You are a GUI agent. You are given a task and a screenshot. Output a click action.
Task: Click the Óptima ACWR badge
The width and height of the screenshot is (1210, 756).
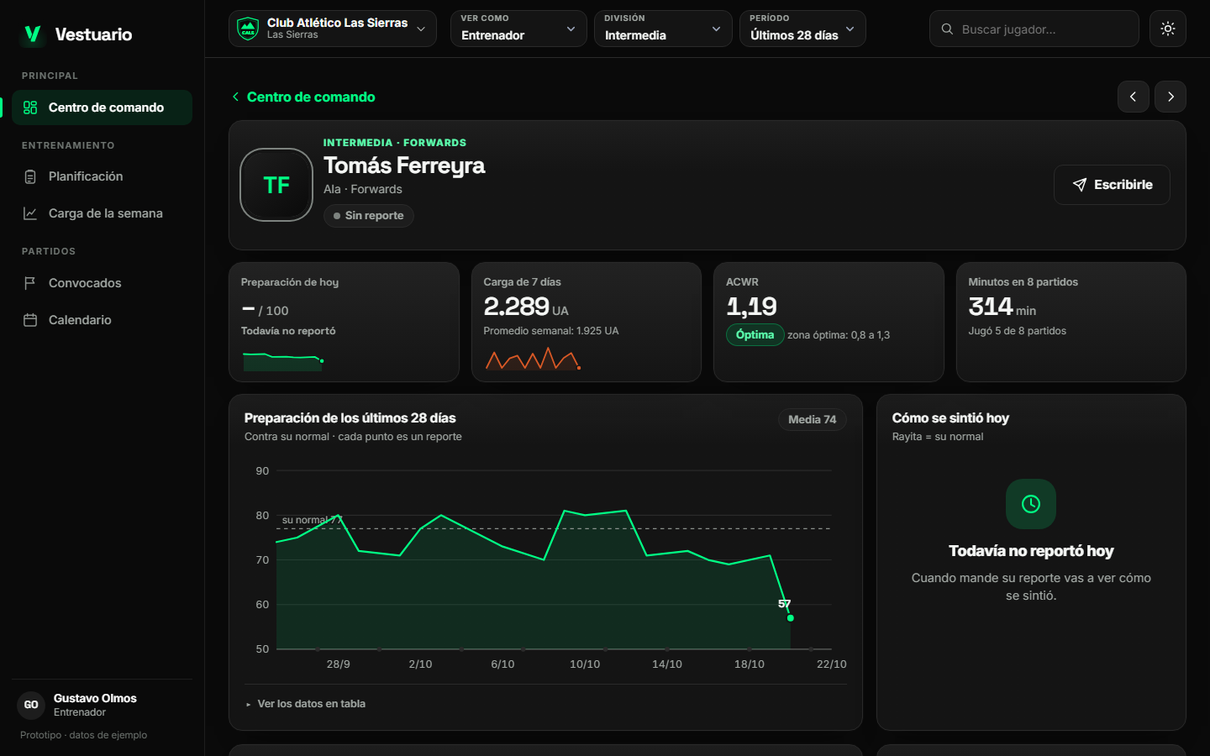(755, 334)
